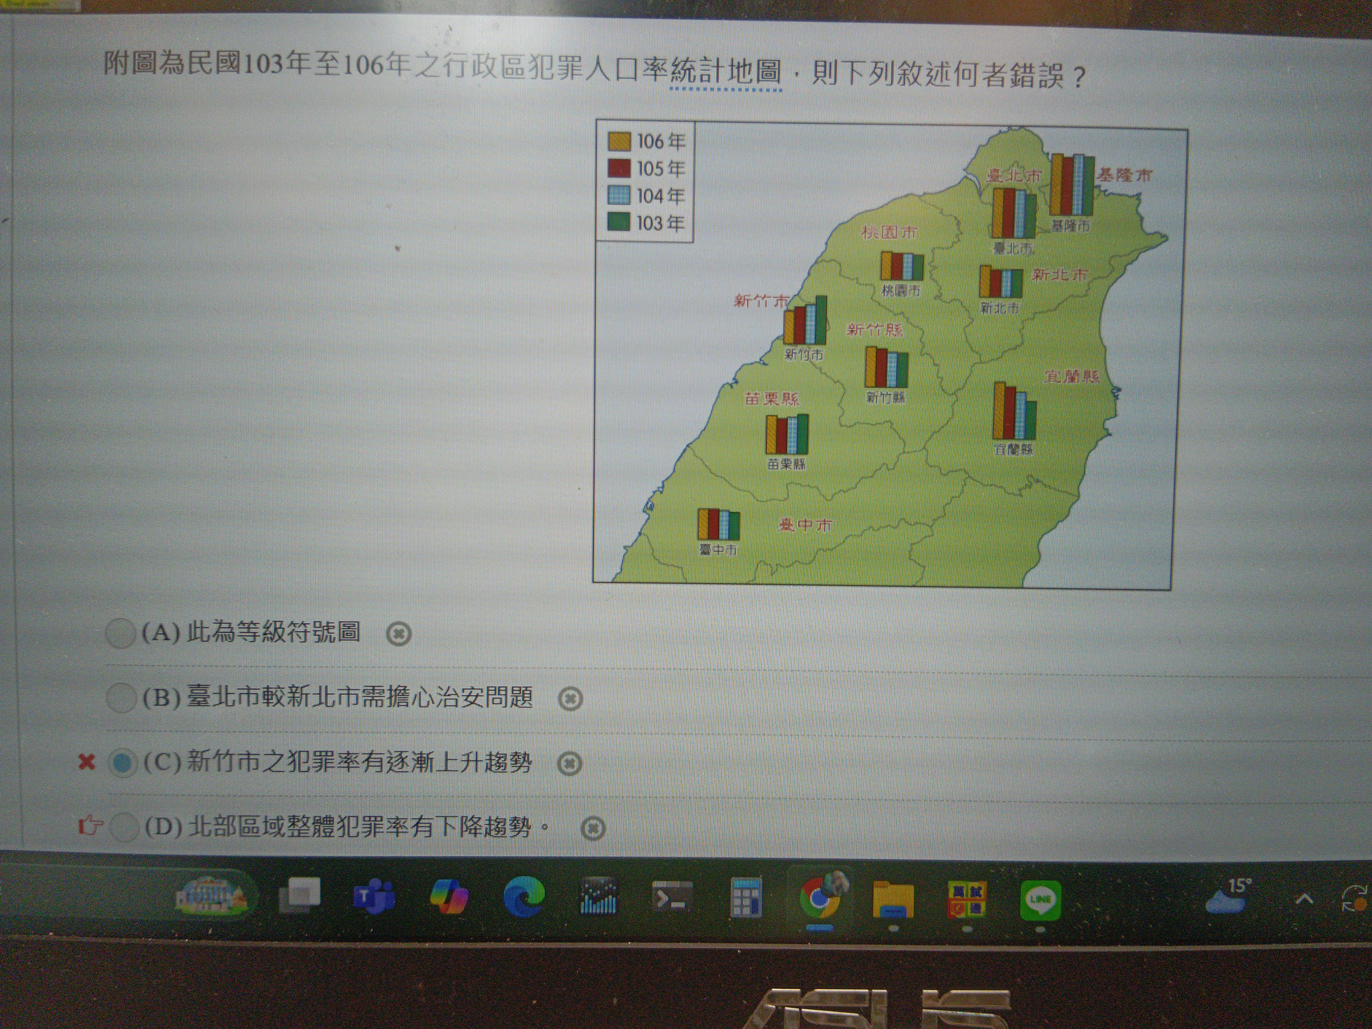Click option text (A) 此為等級符號圖
The height and width of the screenshot is (1029, 1372).
251,632
